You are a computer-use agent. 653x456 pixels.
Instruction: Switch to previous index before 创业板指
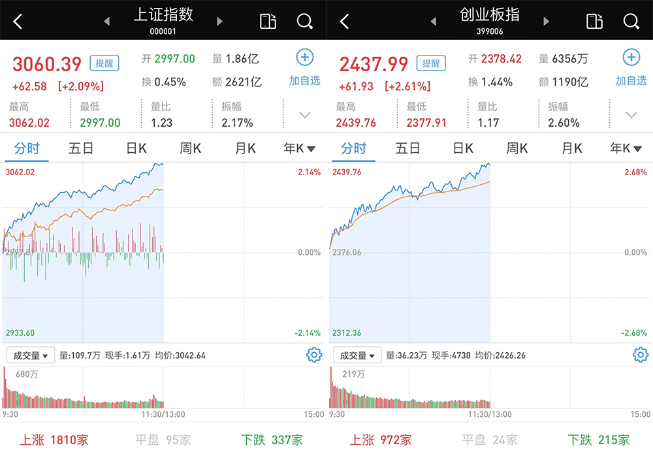[434, 22]
